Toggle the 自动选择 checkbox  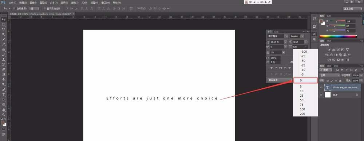[14, 9]
